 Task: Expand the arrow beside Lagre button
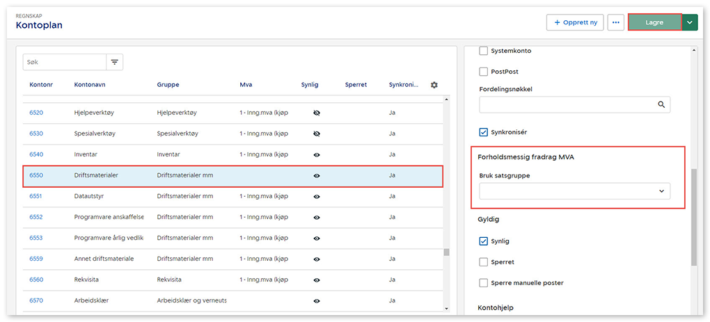point(689,22)
